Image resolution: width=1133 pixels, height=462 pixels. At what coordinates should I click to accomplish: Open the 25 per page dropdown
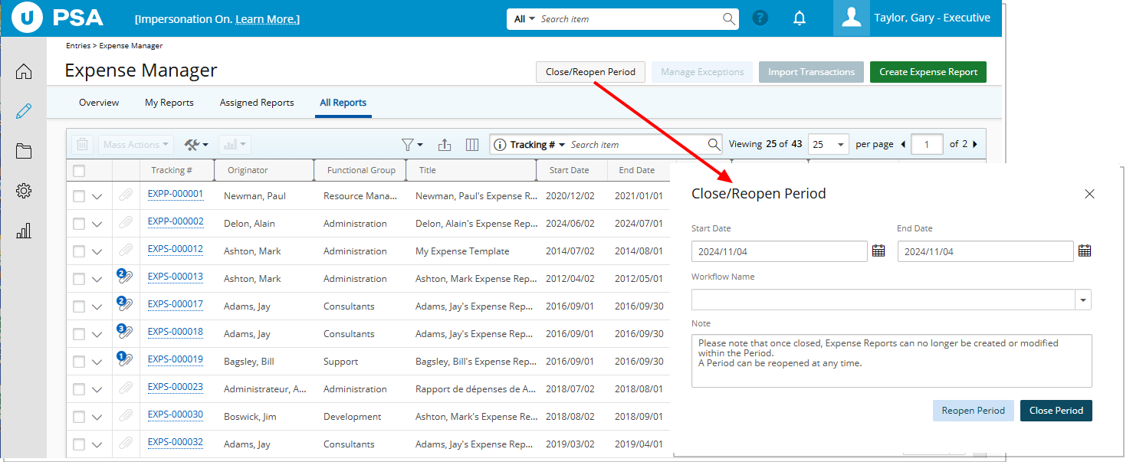[x=829, y=144]
